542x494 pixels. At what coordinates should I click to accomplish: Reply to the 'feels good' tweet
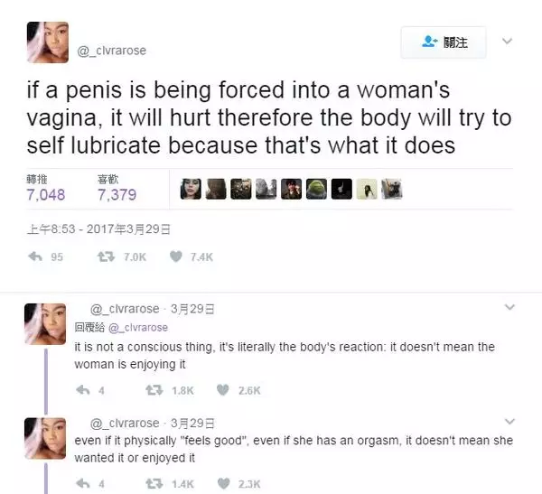click(x=83, y=483)
